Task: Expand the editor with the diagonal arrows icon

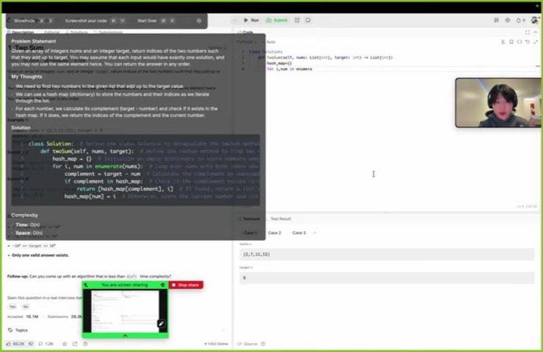Action: point(536,42)
